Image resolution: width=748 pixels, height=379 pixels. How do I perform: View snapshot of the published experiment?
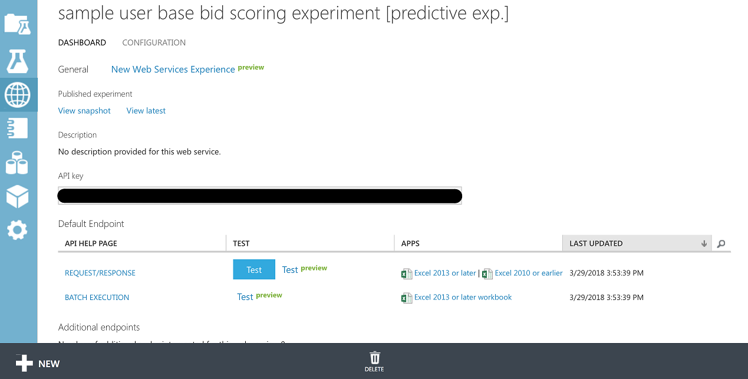(x=84, y=110)
